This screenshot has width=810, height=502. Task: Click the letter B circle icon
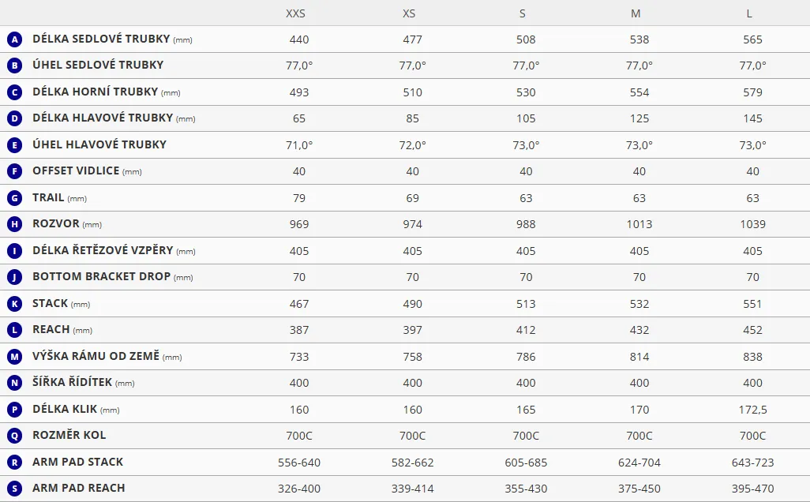click(14, 66)
